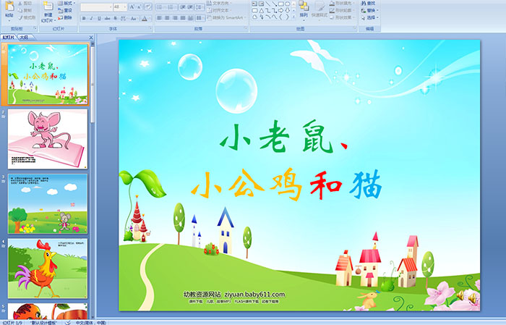Viewport: 506px width, 325px height.
Task: Switch to the Slides (幻灯片) pane tab
Action: coord(8,36)
